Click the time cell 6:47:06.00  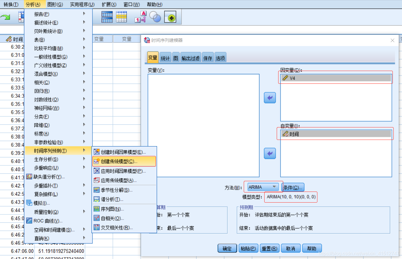click(18, 251)
